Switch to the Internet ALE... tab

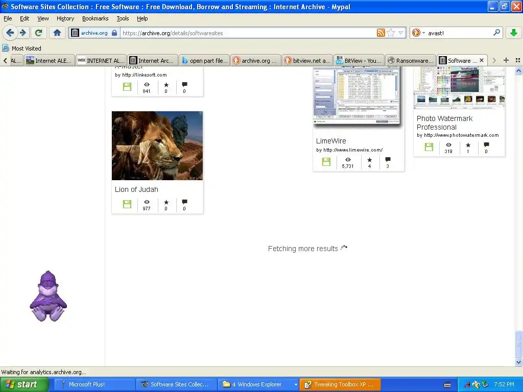50,61
